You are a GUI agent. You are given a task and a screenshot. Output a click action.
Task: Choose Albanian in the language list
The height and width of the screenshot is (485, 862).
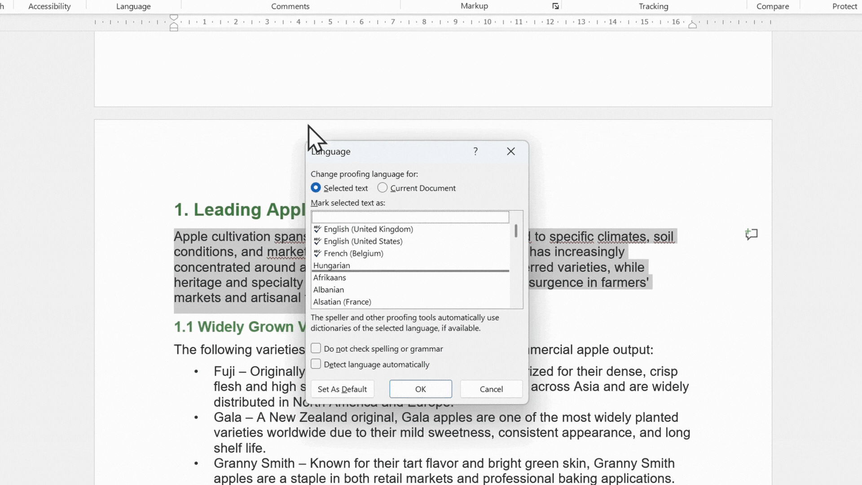pyautogui.click(x=410, y=290)
